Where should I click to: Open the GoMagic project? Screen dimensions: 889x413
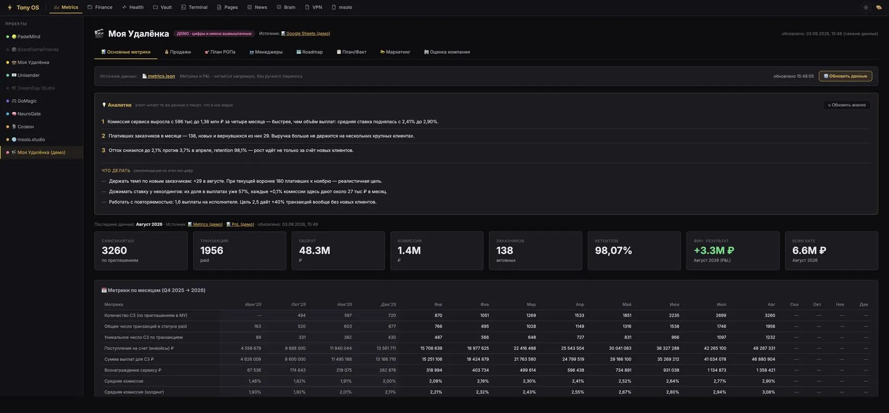[x=41, y=101]
